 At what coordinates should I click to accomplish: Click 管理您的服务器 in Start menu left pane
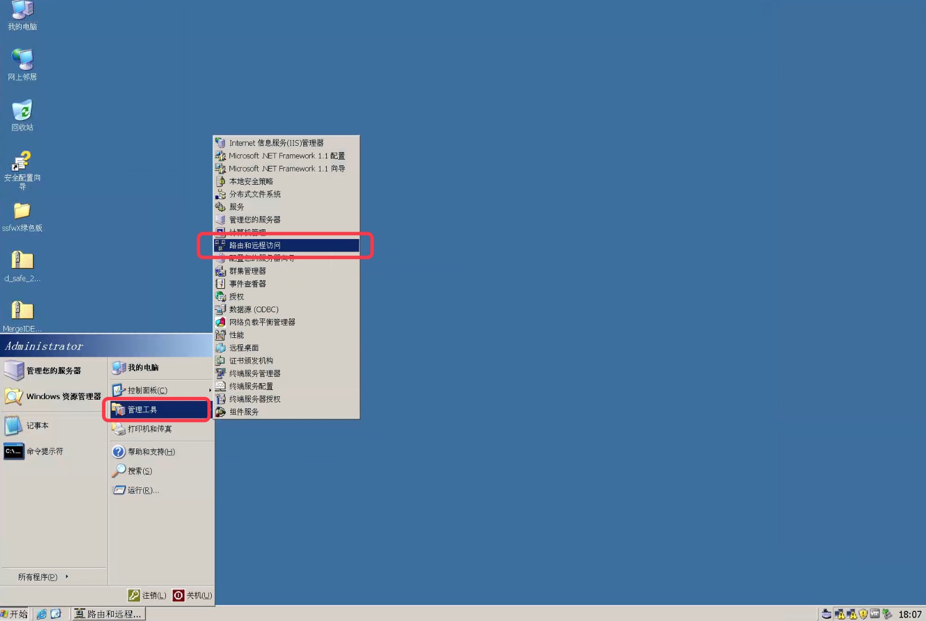click(54, 371)
